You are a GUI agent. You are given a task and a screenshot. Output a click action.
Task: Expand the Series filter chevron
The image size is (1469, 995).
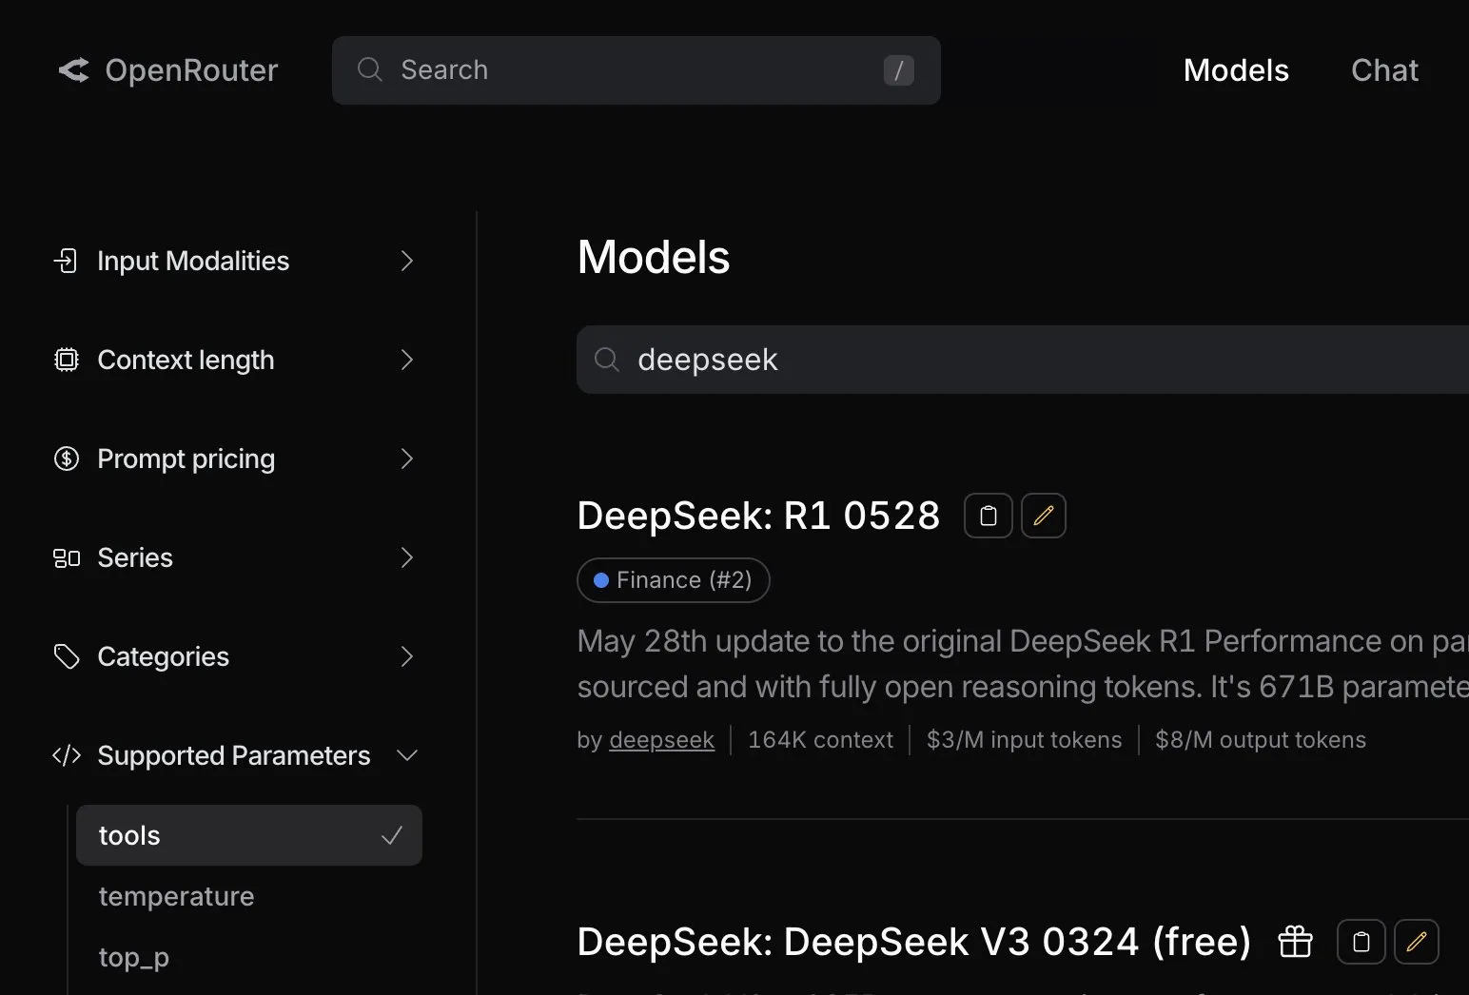pyautogui.click(x=407, y=557)
